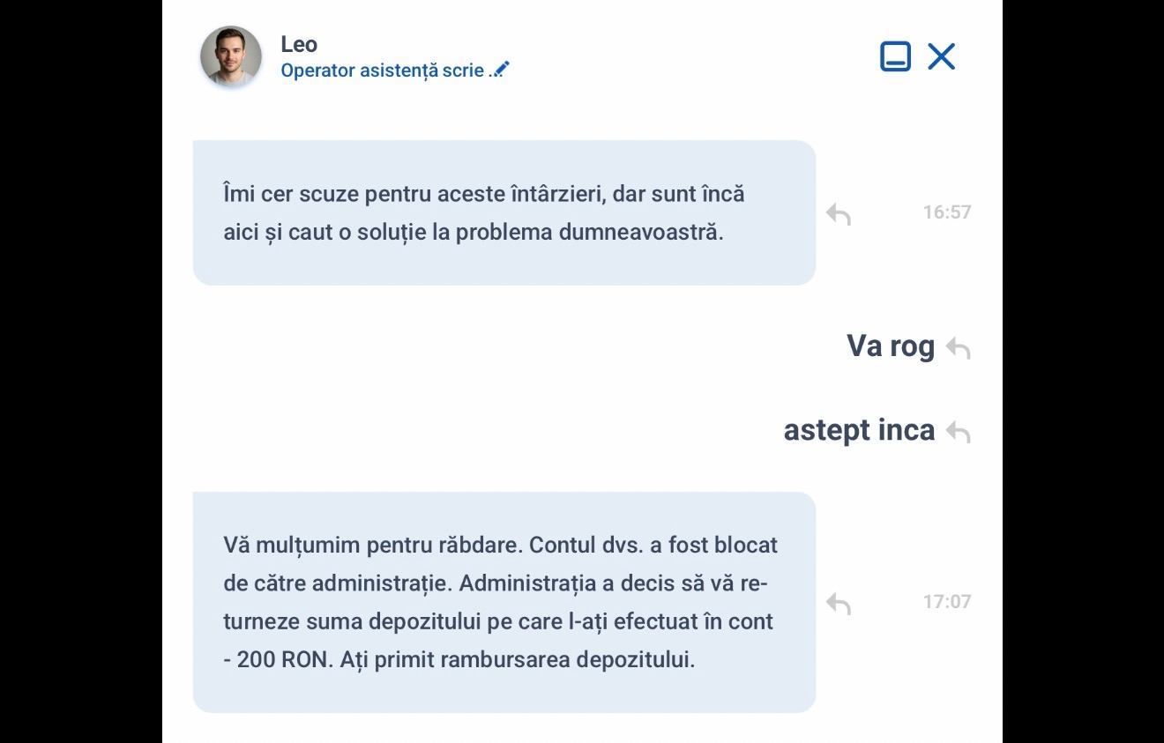This screenshot has height=743, width=1164.
Task: Click the sent message "Va rog"
Action: point(890,345)
